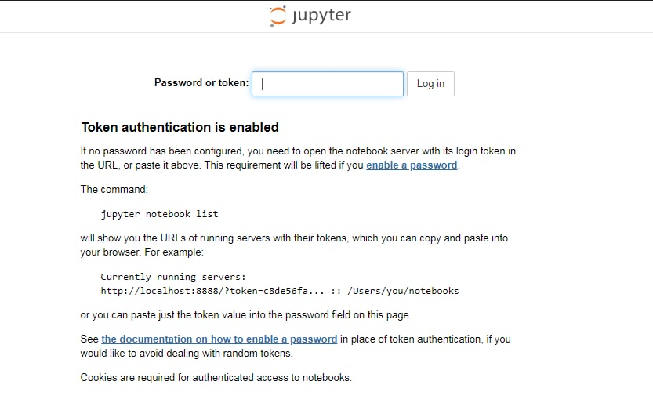Click the "would like to avoid dealing with random tokens" text
Image resolution: width=653 pixels, height=403 pixels.
click(x=186, y=354)
